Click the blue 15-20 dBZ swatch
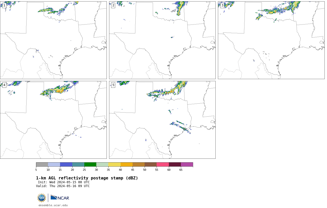This screenshot has width=327, height=208. (x=66, y=164)
